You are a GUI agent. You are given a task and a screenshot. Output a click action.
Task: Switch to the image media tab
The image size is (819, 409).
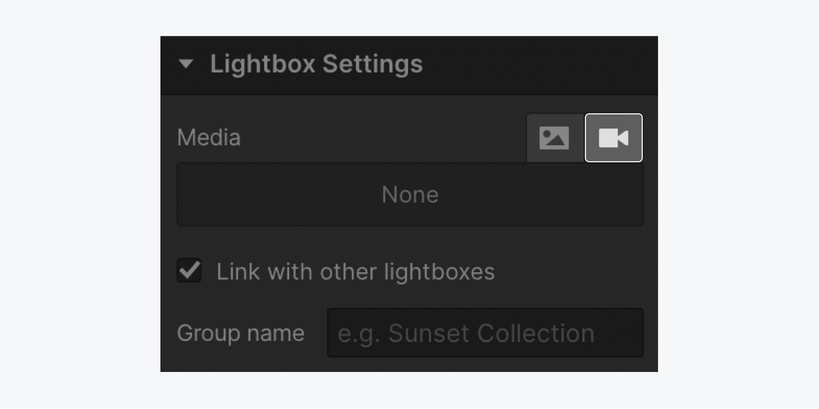[555, 138]
